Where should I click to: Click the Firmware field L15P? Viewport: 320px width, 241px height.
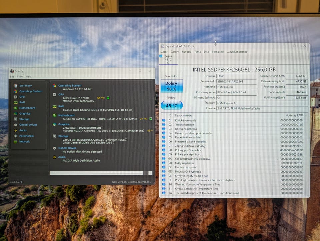236,76
